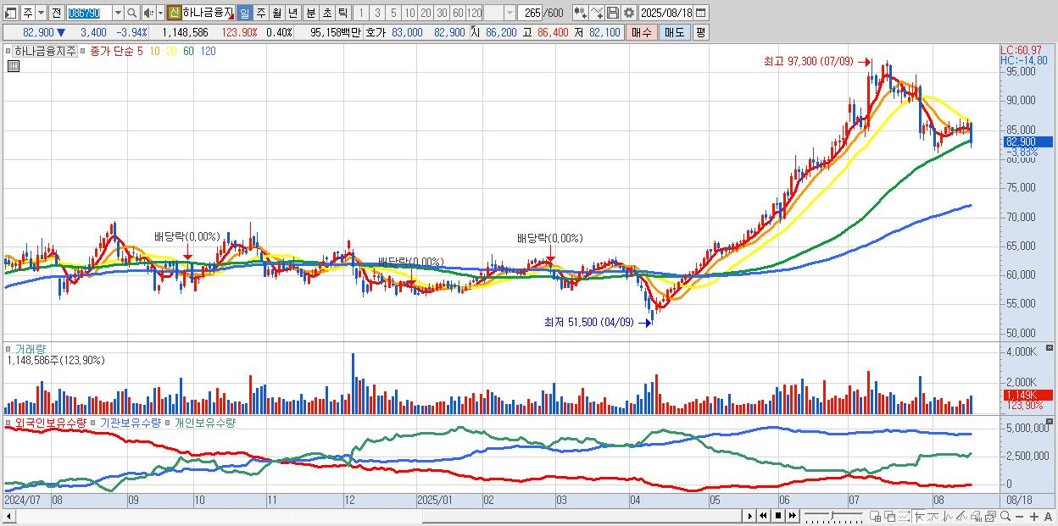Click the crosshair axis icon in bottom toolbar
1058x526 pixels.
click(x=919, y=516)
